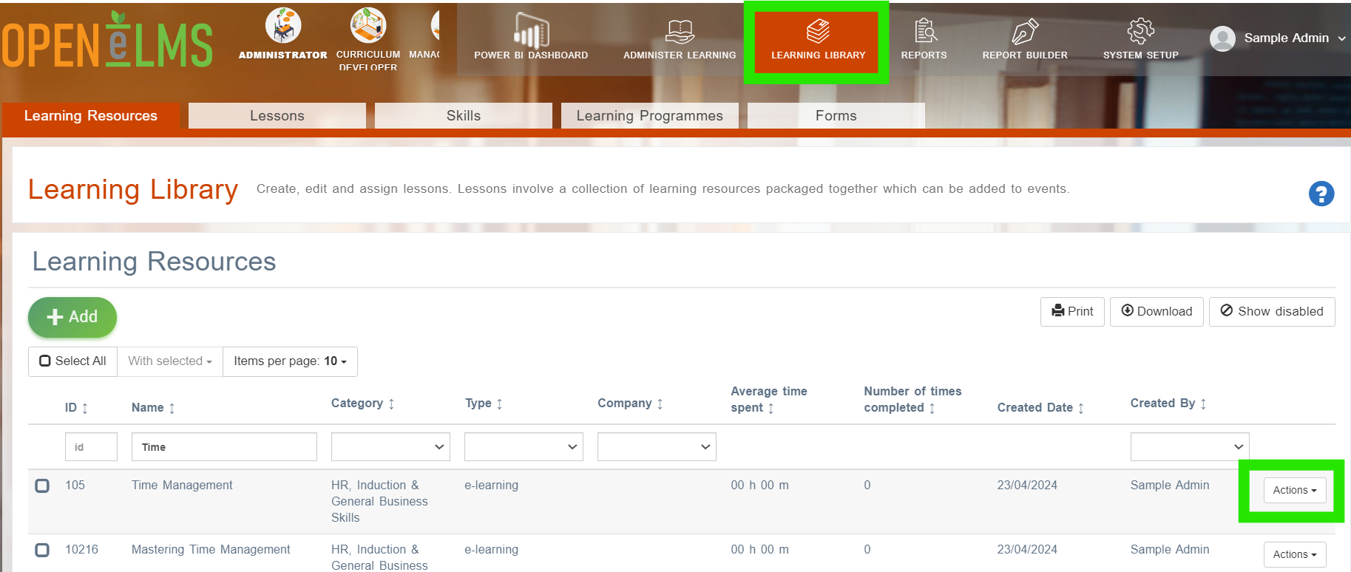The image size is (1351, 572).
Task: Tick checkbox for Time Management row
Action: coord(42,486)
